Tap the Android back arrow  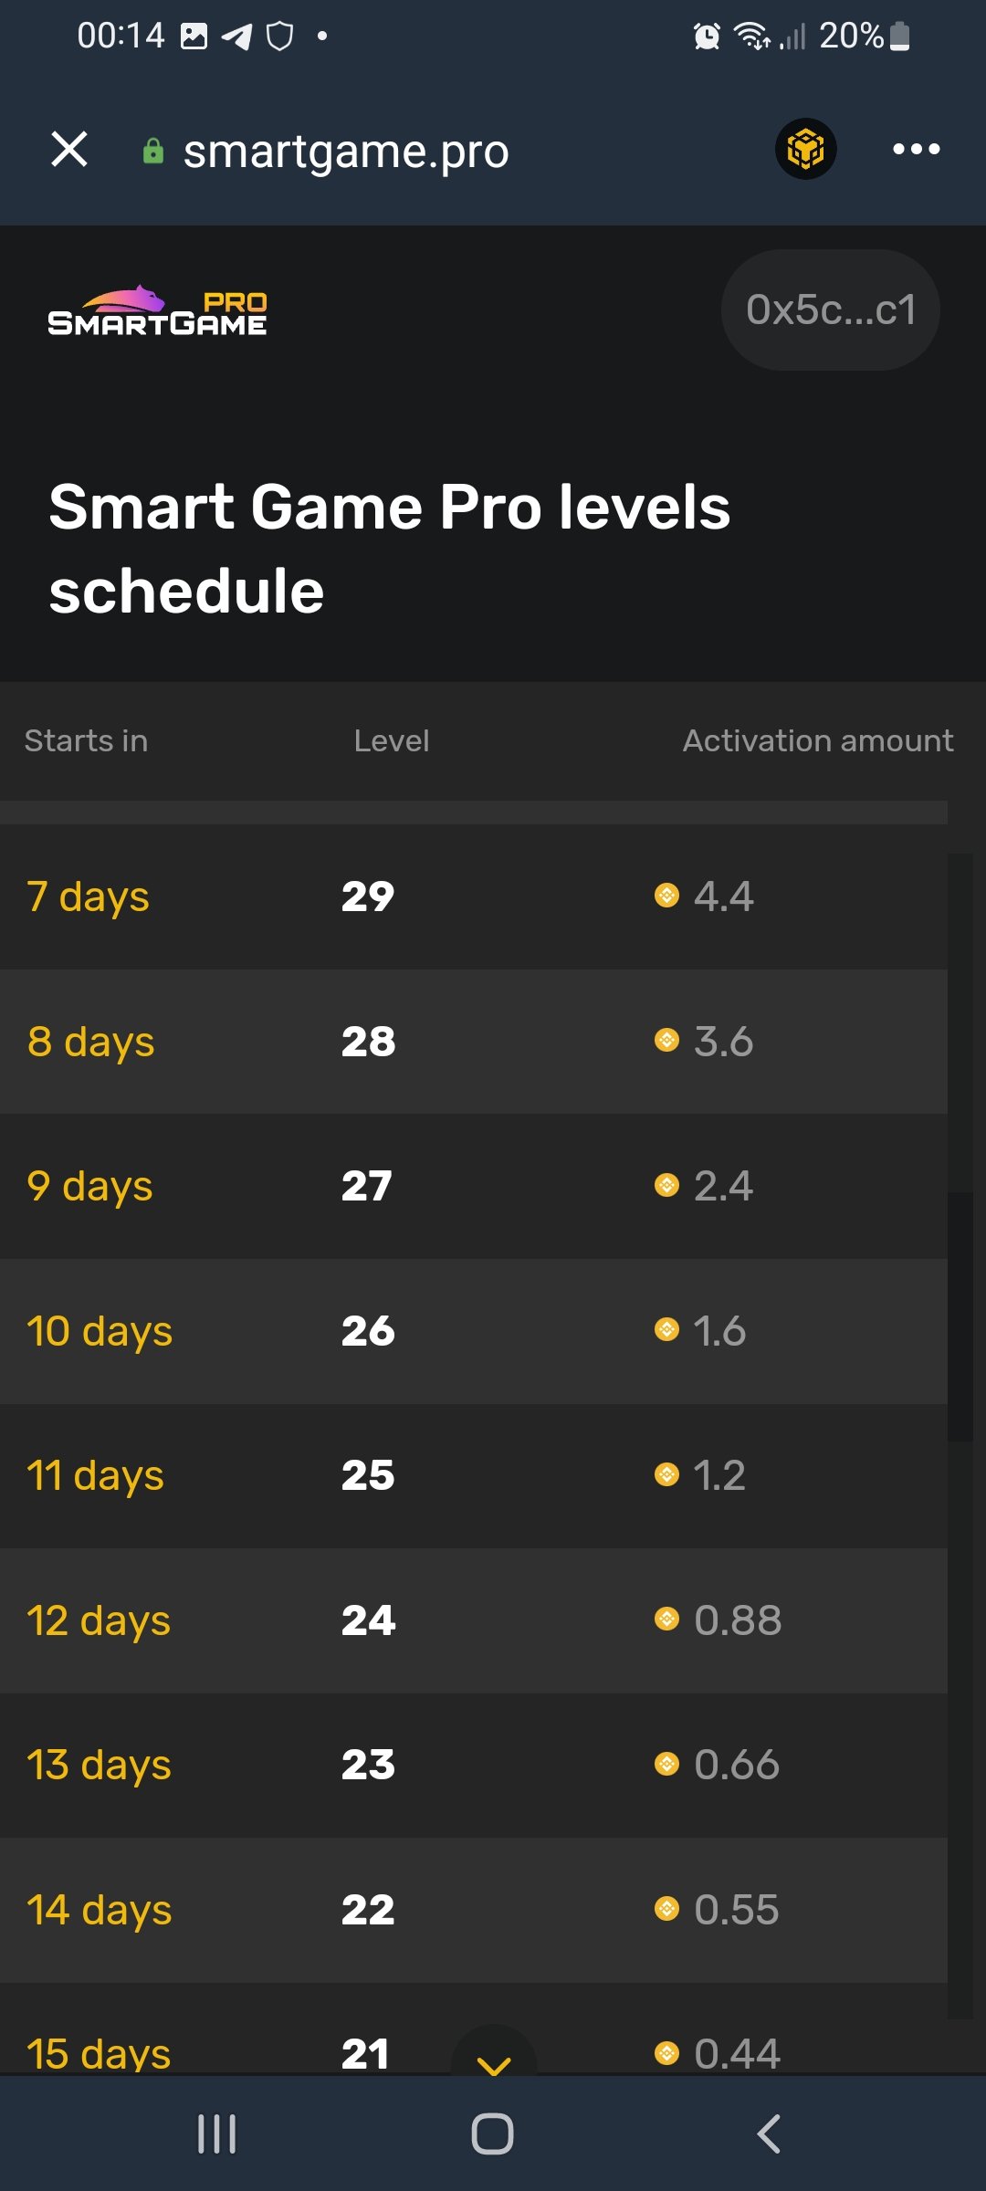click(x=769, y=2134)
